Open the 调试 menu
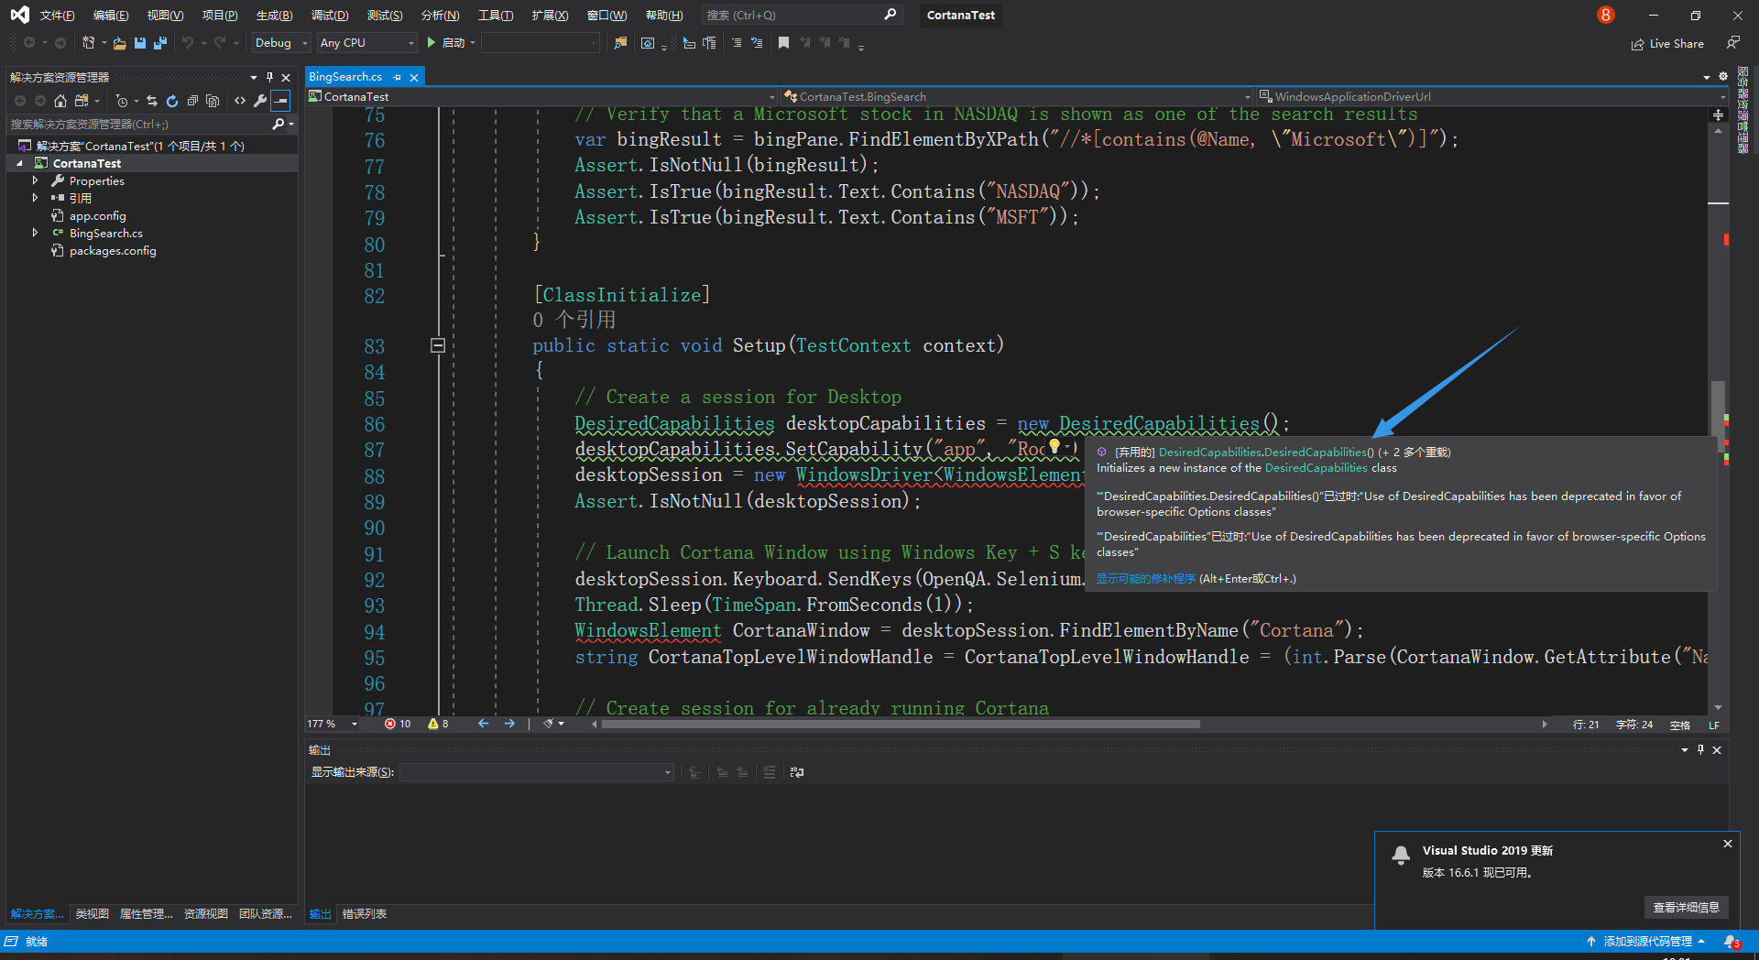 point(330,15)
